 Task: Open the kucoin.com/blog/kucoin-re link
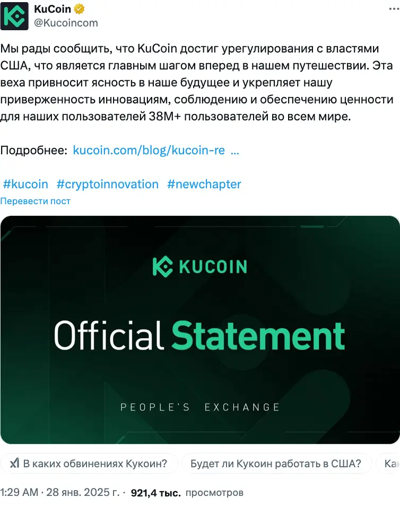(149, 150)
